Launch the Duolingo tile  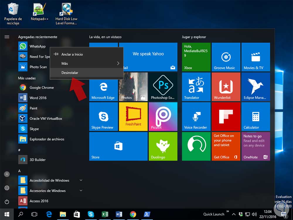[163, 146]
